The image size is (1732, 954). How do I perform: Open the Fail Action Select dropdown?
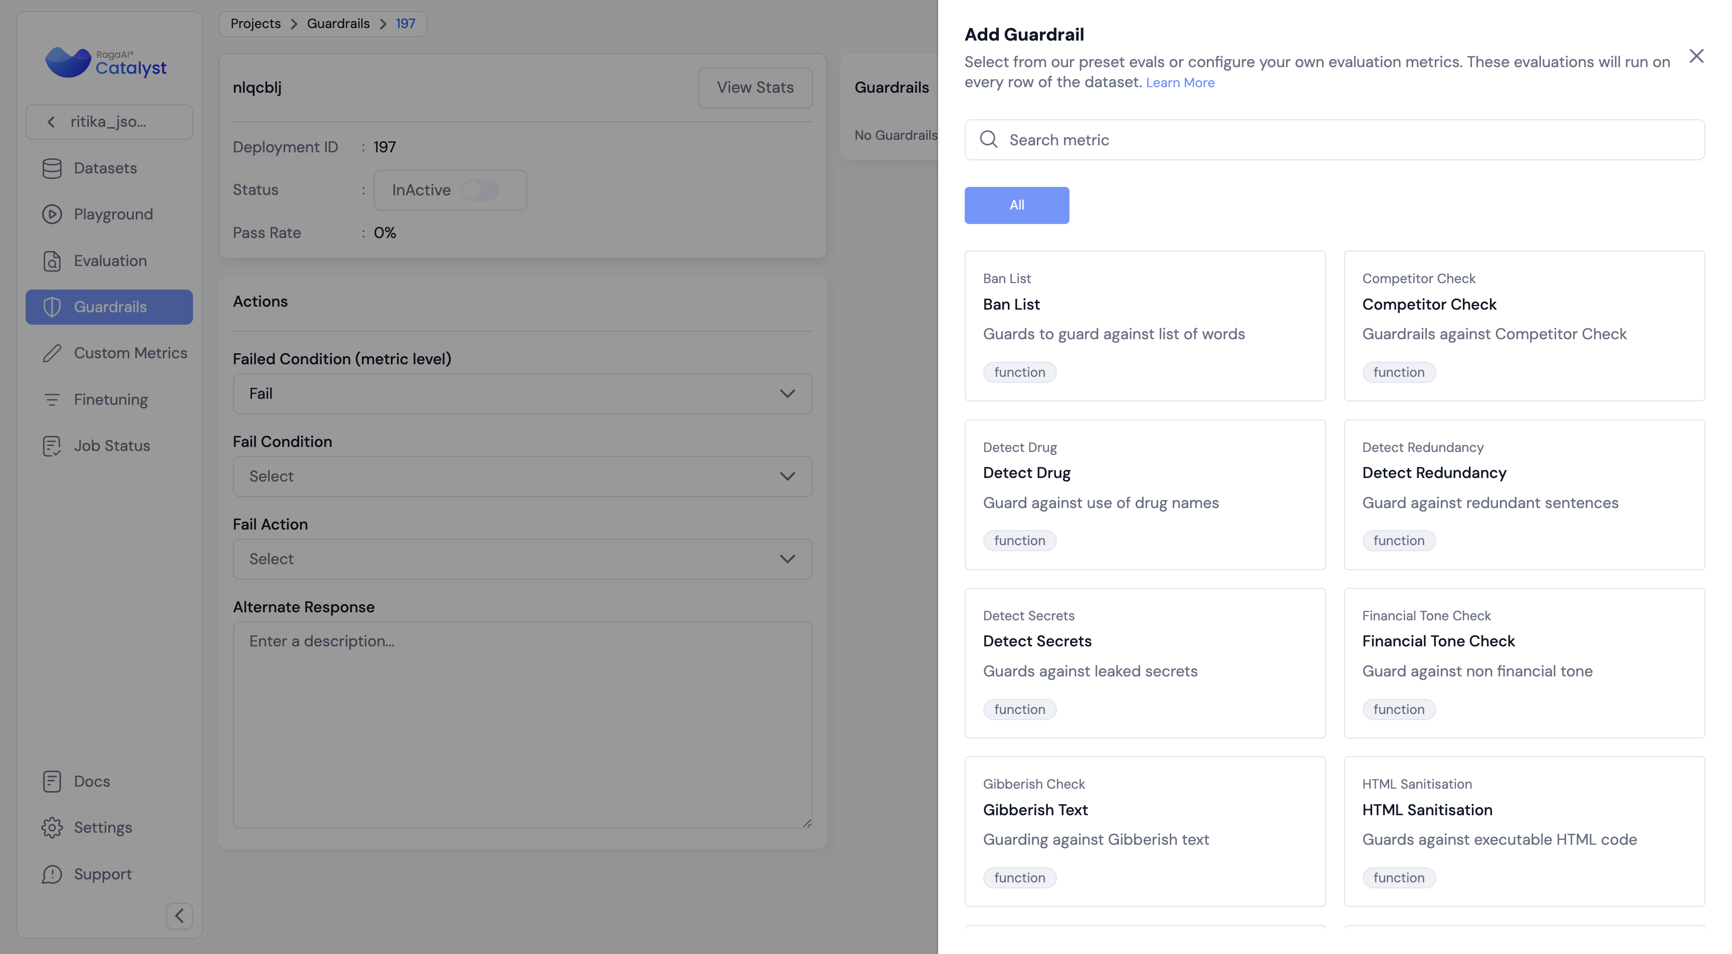522,559
